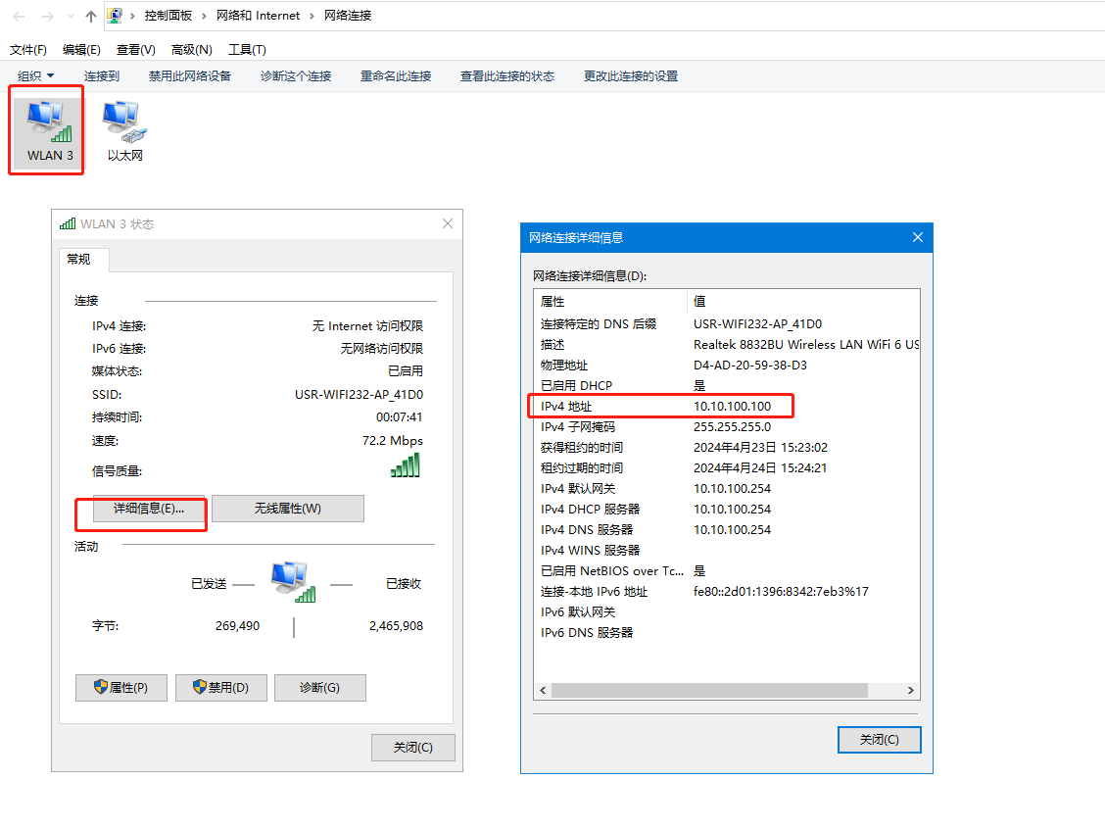The height and width of the screenshot is (830, 1105).
Task: Open 无线属性(W) settings
Action: click(x=287, y=509)
